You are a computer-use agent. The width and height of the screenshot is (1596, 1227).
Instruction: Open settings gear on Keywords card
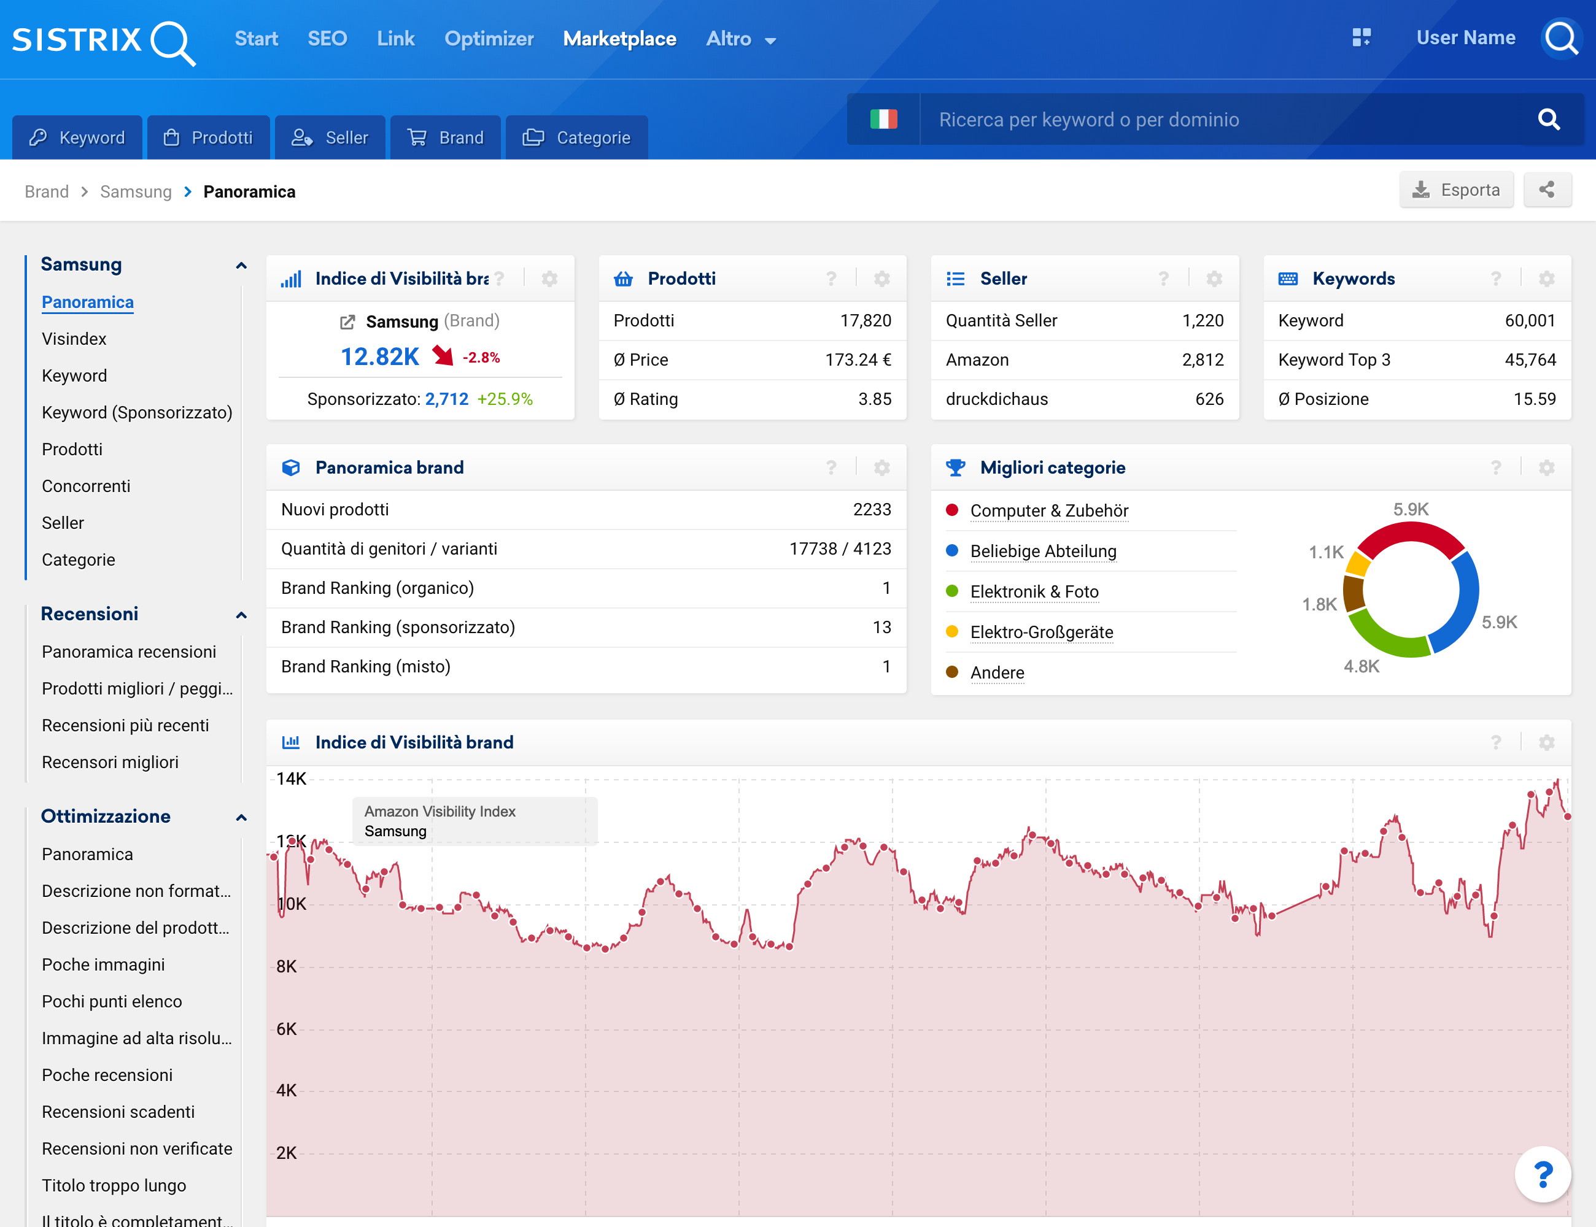[1547, 279]
